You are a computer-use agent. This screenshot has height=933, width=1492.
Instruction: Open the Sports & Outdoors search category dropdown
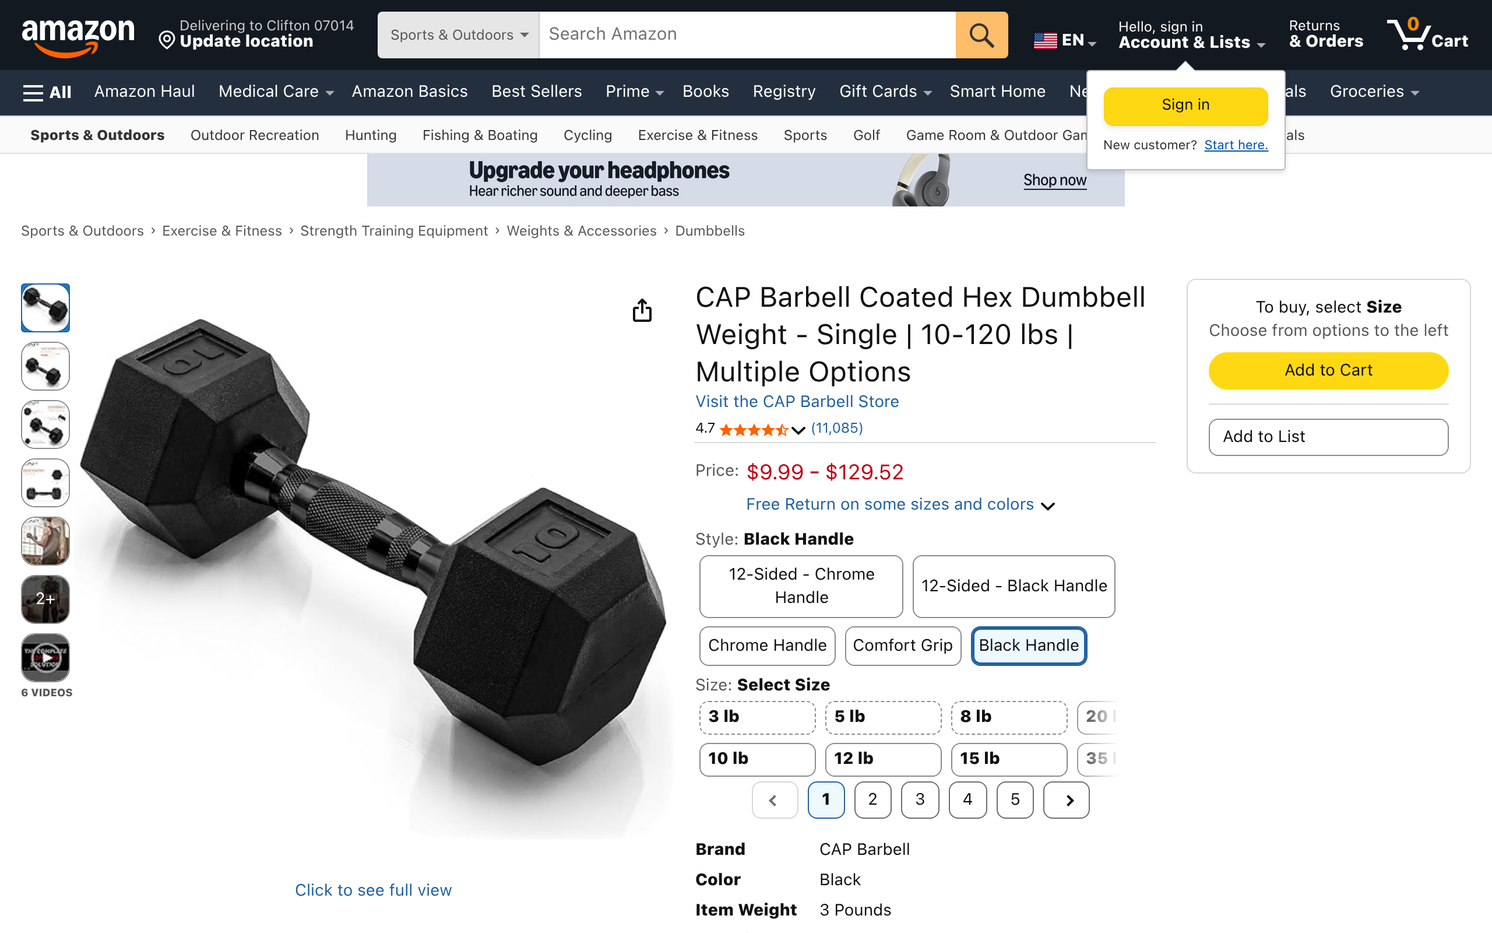pyautogui.click(x=459, y=35)
